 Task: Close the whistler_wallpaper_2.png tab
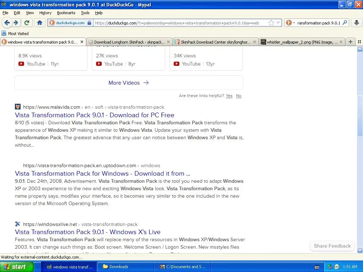tap(341, 42)
